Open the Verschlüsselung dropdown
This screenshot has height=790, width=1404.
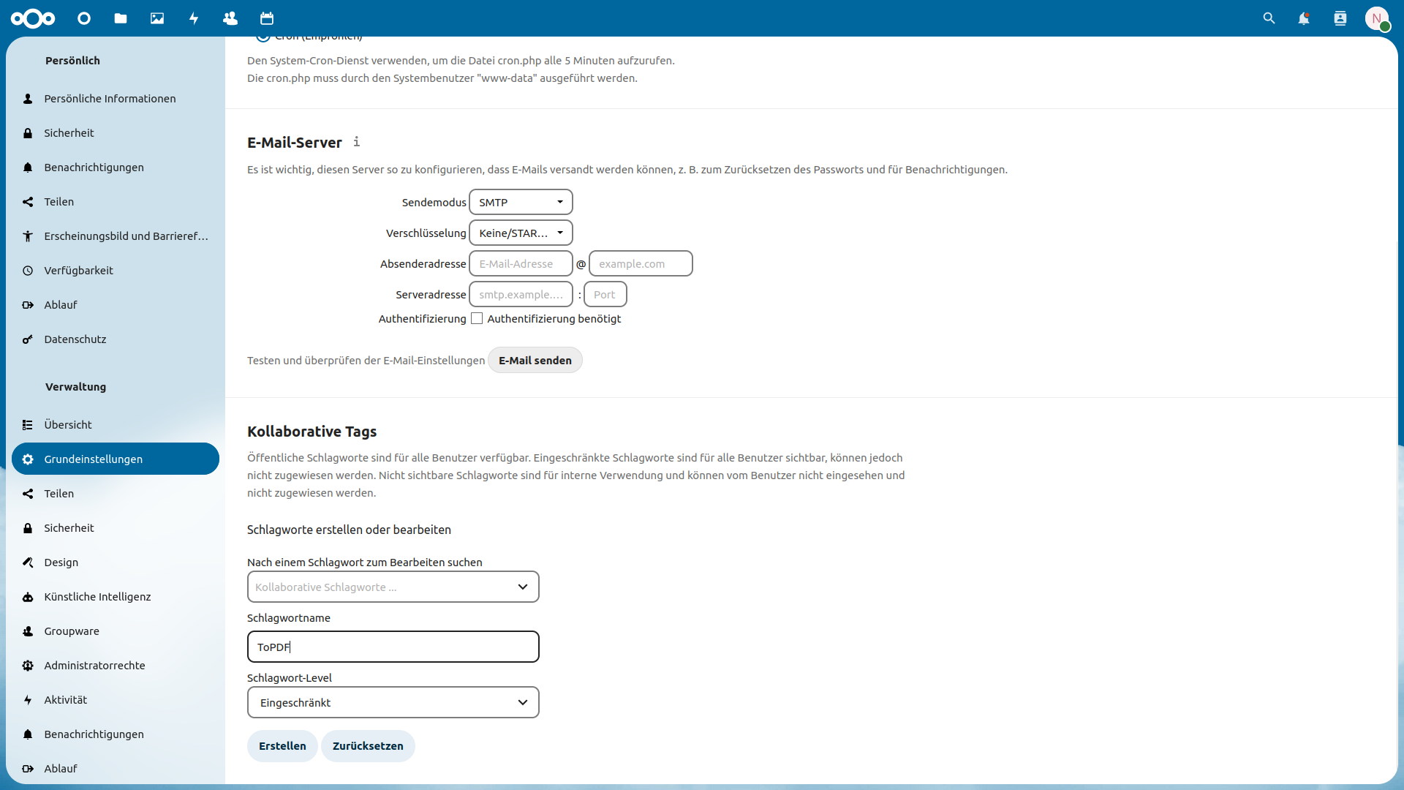521,233
